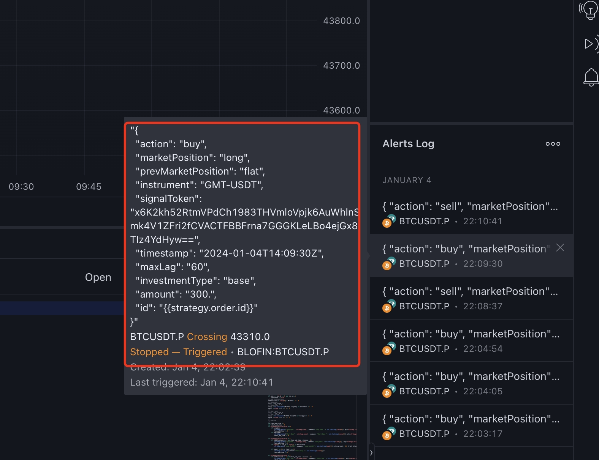This screenshot has width=599, height=460.
Task: Select the buy alert logged at 22:03:17
Action: [472, 425]
